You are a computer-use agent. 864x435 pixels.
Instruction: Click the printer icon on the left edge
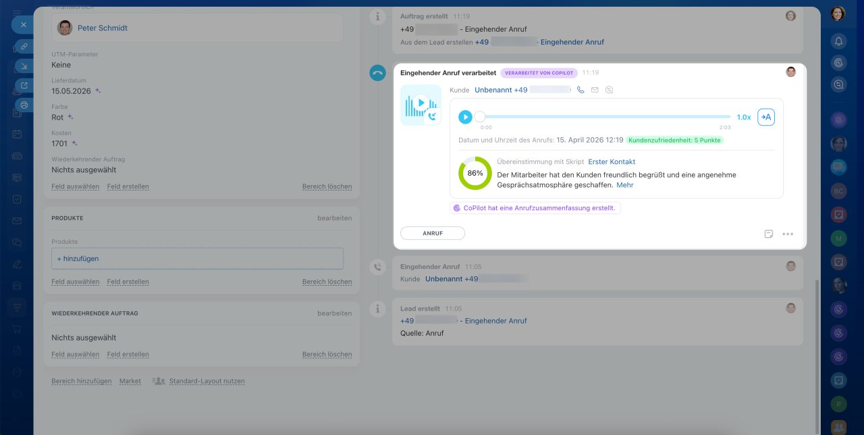(24, 105)
